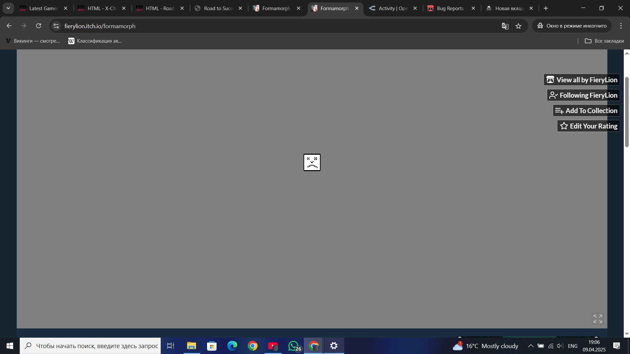Click the vertical scrollbar thumb
The height and width of the screenshot is (354, 630).
[x=627, y=112]
